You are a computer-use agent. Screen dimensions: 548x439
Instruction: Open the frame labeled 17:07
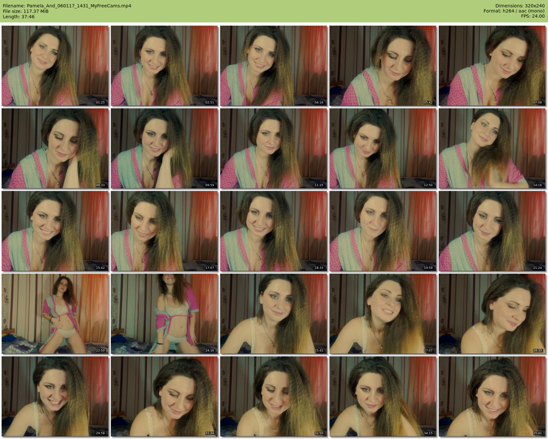click(164, 231)
